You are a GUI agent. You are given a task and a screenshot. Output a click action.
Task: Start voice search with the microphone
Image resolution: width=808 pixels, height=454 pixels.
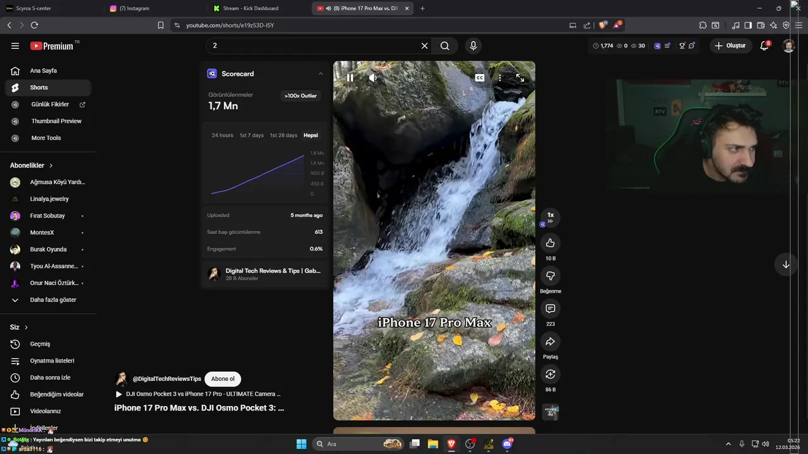point(473,46)
